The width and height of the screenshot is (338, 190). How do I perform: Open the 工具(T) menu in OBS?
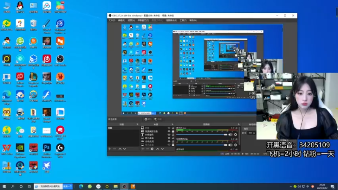183,20
